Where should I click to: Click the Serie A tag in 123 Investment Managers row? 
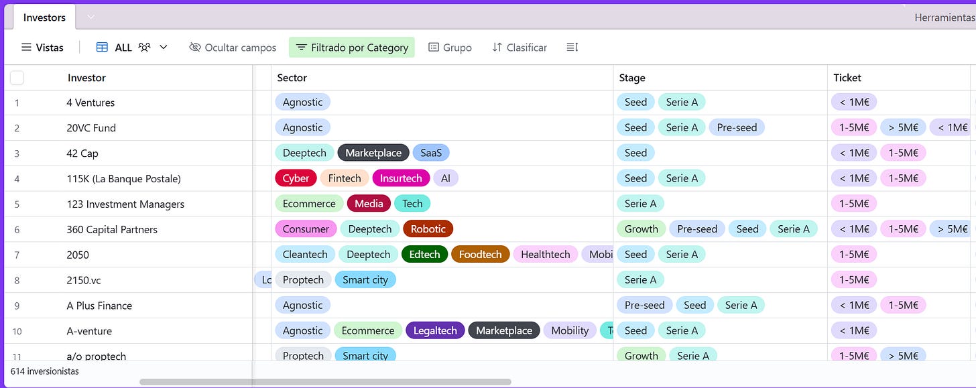[640, 204]
